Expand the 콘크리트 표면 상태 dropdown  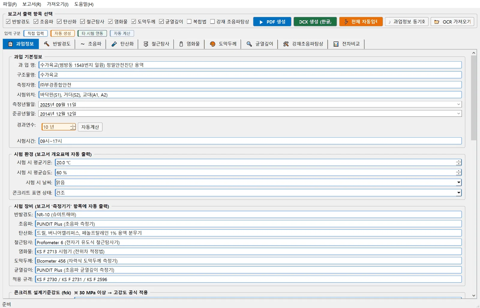pos(458,193)
